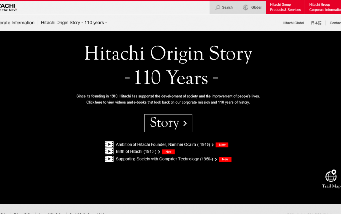Open the Contact link

(x=335, y=23)
